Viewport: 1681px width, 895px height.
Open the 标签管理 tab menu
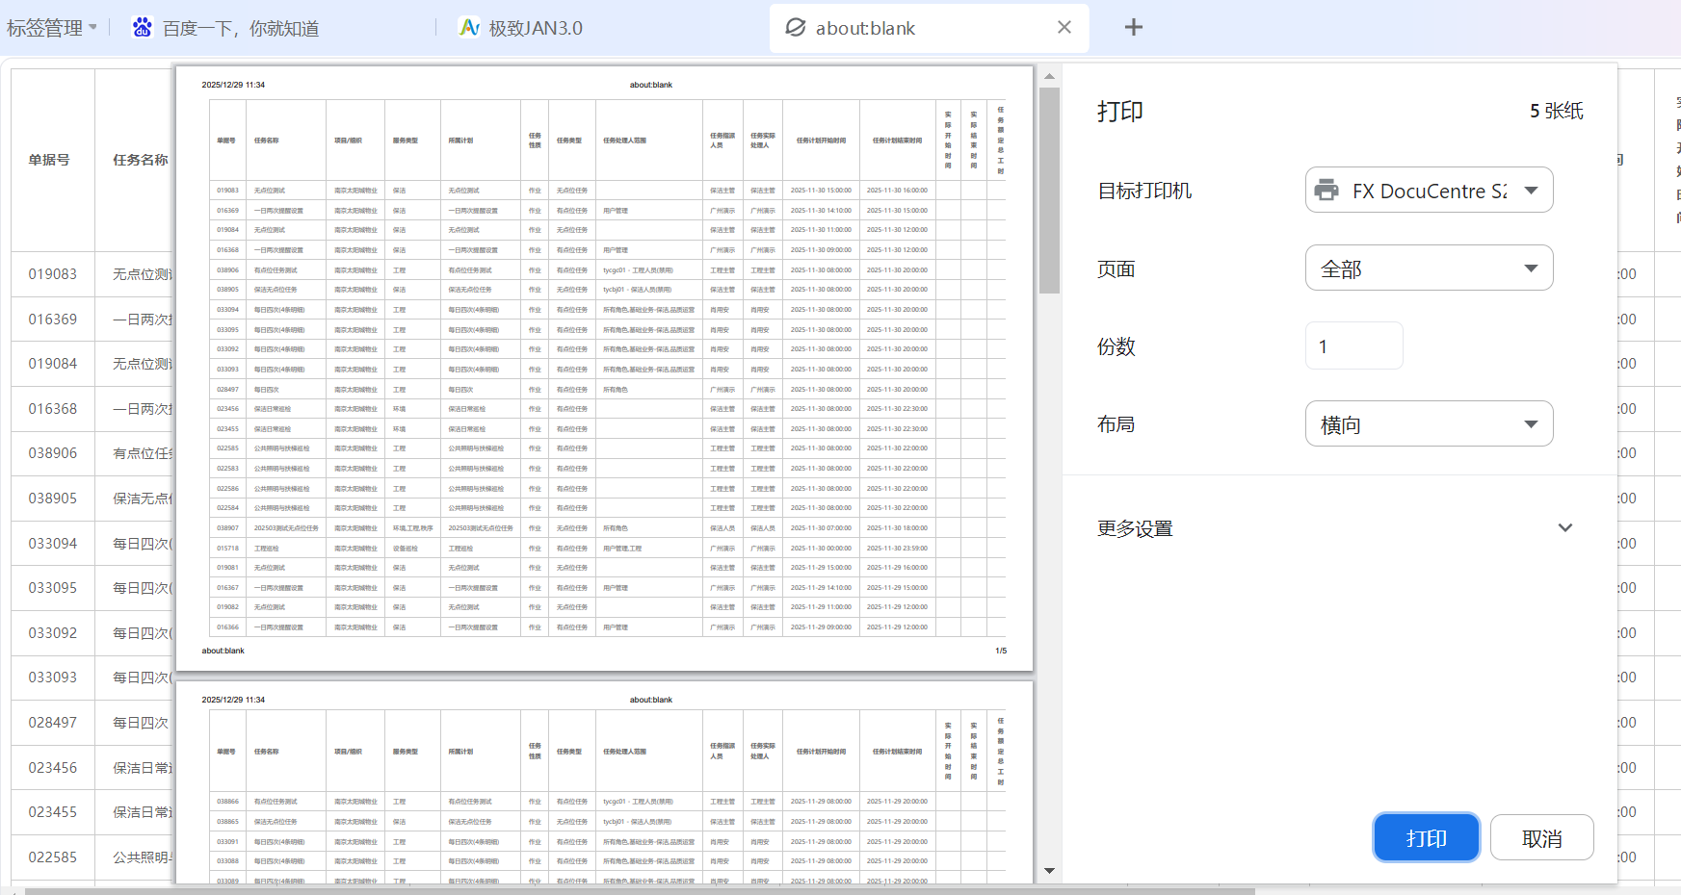click(x=52, y=28)
